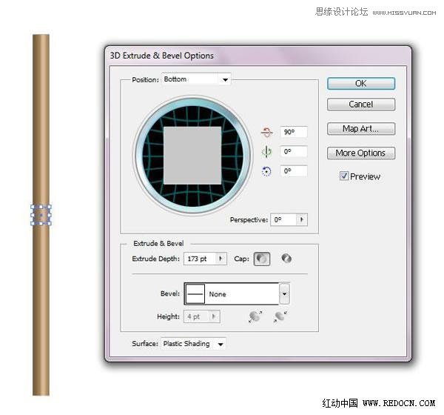Click the Y-axis rotation icon
This screenshot has width=444, height=415.
pyautogui.click(x=266, y=152)
